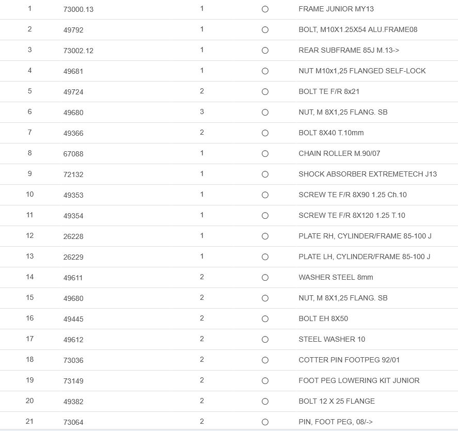This screenshot has width=458, height=431.
Task: Click the BOLT 8X40 T.10mm description
Action: click(x=331, y=133)
